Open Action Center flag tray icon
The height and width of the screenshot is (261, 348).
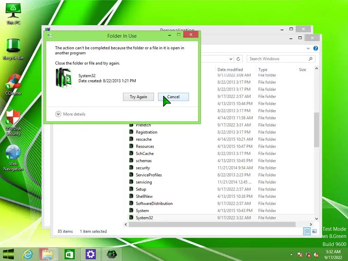pos(300,255)
